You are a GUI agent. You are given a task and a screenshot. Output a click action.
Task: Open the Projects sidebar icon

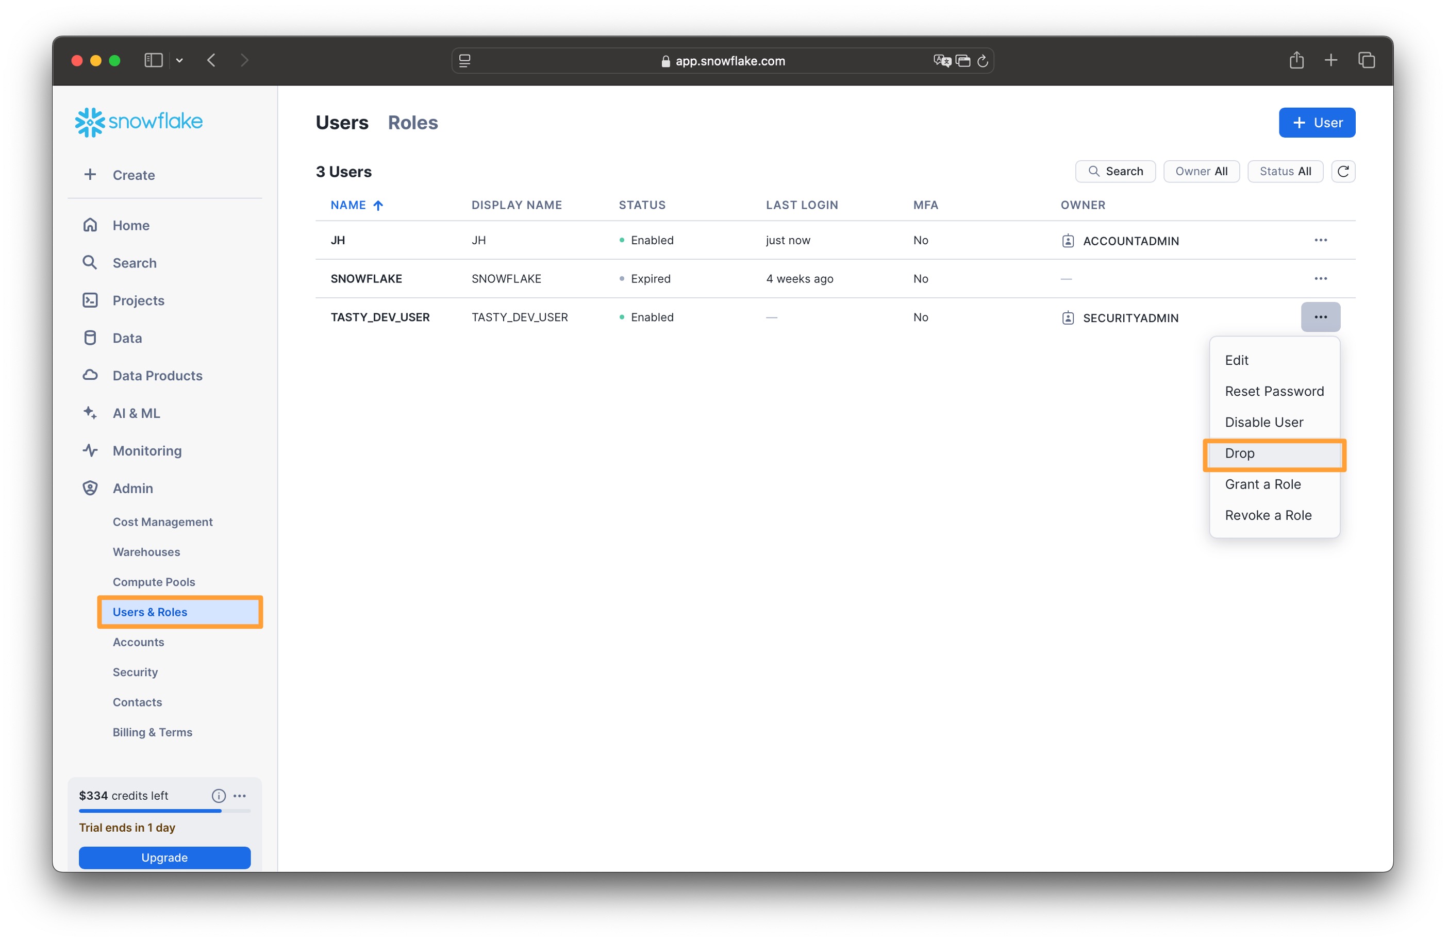tap(90, 300)
